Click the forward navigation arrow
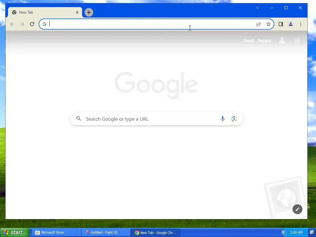Viewport: 316px width, 237px height. 22,24
